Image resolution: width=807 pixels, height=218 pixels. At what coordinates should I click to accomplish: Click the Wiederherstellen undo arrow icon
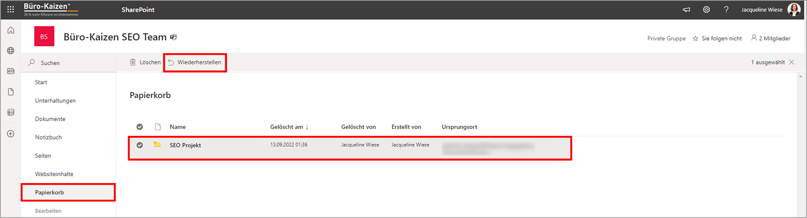click(171, 62)
